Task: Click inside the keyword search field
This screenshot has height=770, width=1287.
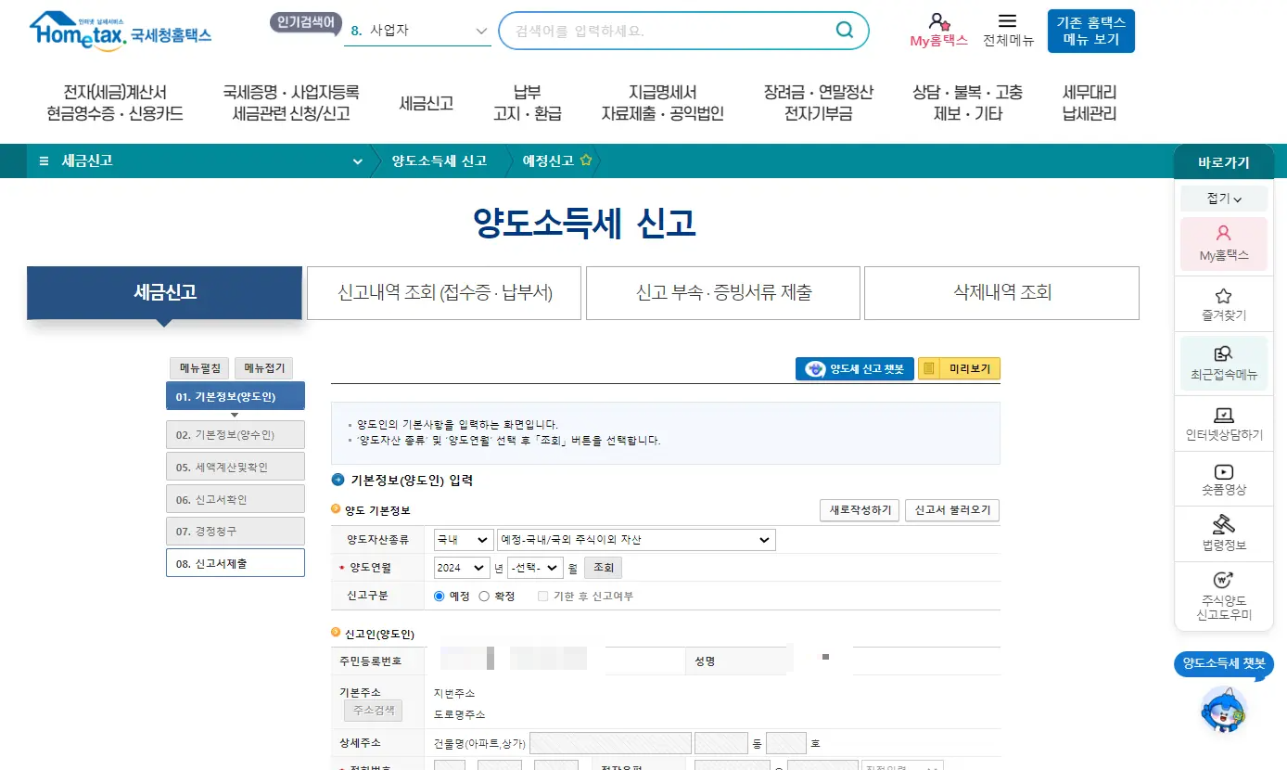Action: point(668,31)
